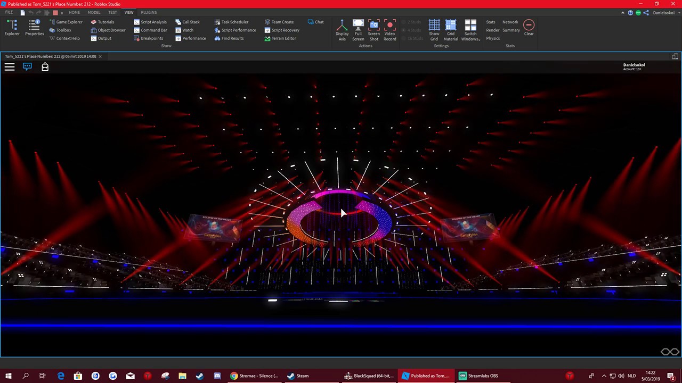Image resolution: width=682 pixels, height=383 pixels.
Task: Open the Chat window from ribbon
Action: 315,22
